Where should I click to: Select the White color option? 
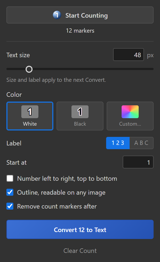[x=30, y=116]
